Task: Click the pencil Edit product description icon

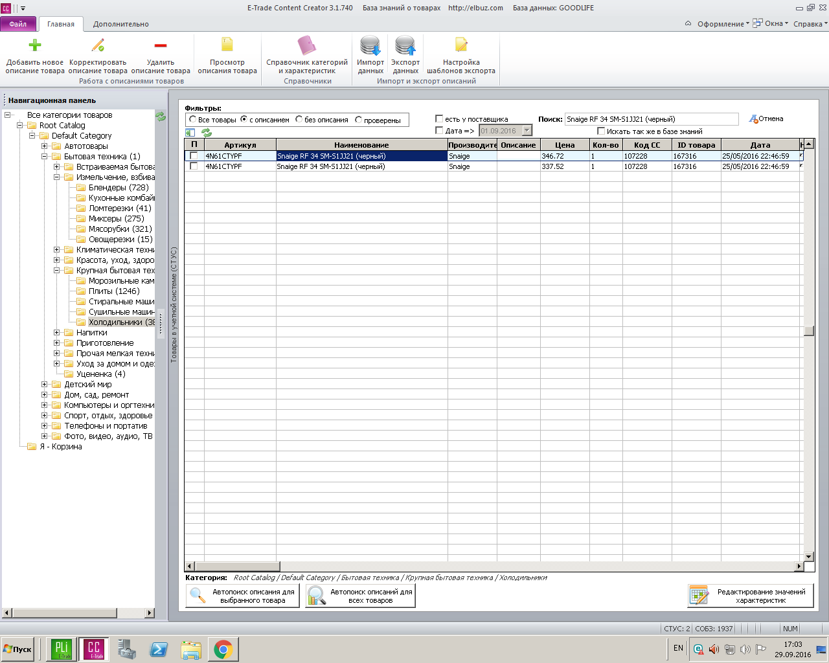Action: [x=98, y=45]
